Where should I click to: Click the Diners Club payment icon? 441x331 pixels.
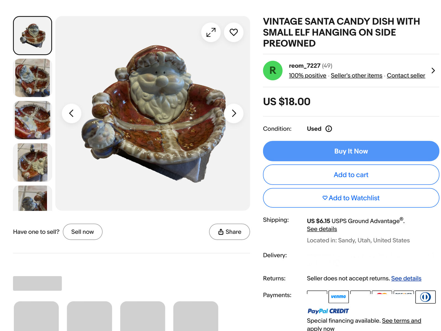[x=425, y=297]
